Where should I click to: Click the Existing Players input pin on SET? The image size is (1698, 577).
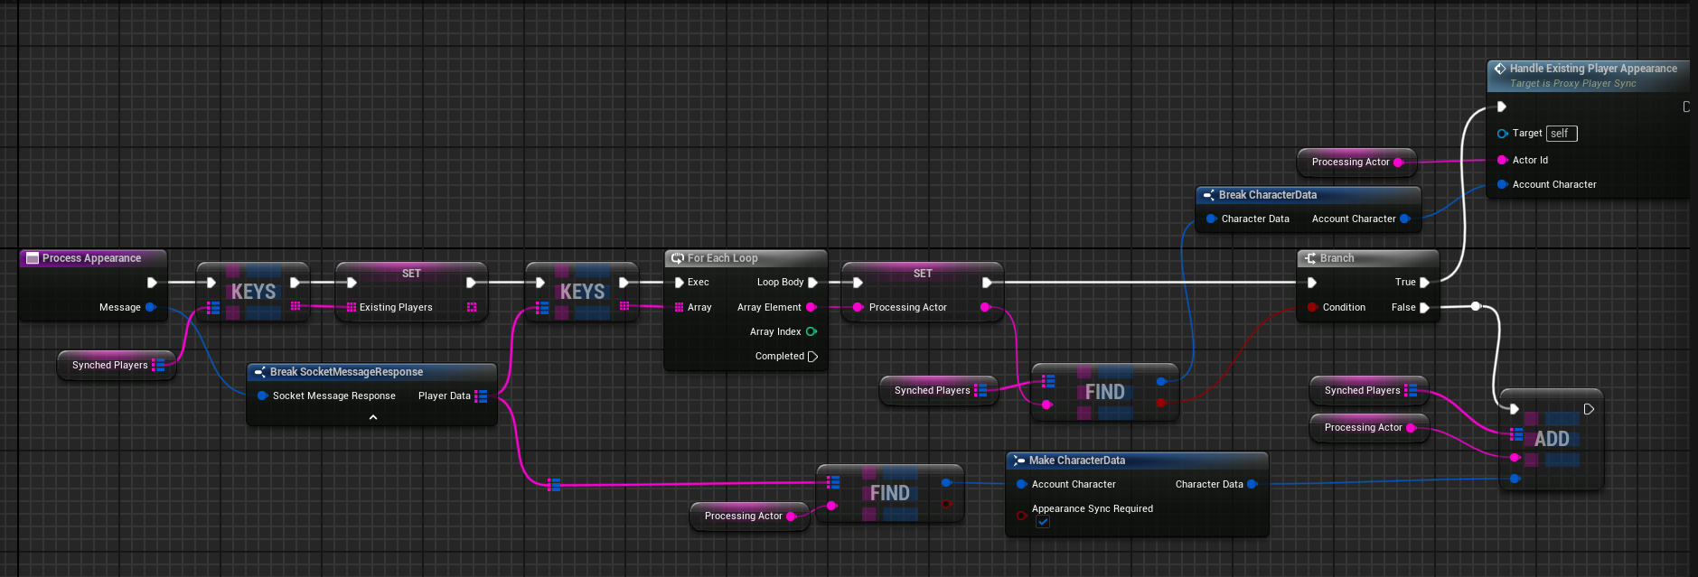(x=352, y=308)
